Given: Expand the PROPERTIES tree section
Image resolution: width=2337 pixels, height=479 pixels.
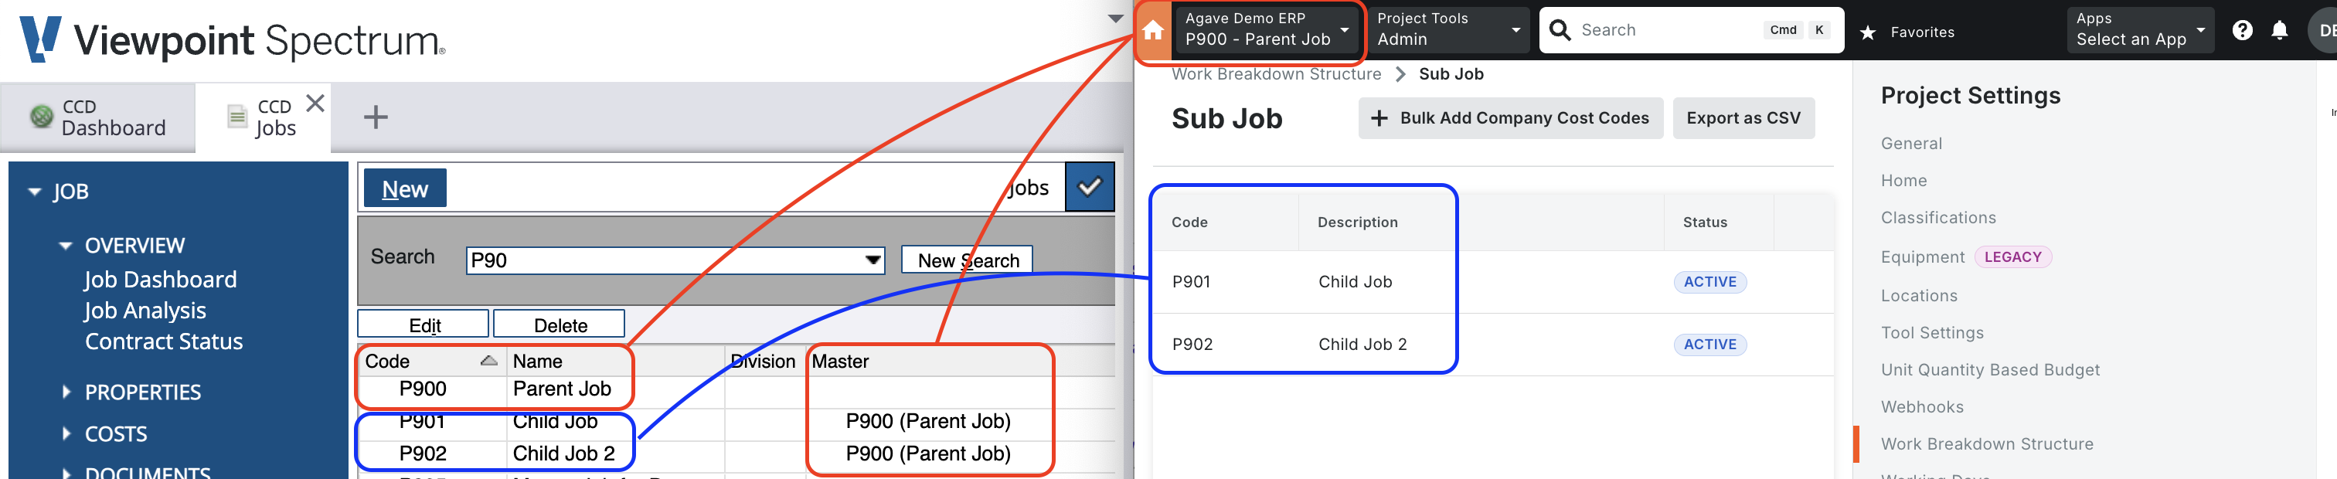Looking at the screenshot, I should point(66,392).
